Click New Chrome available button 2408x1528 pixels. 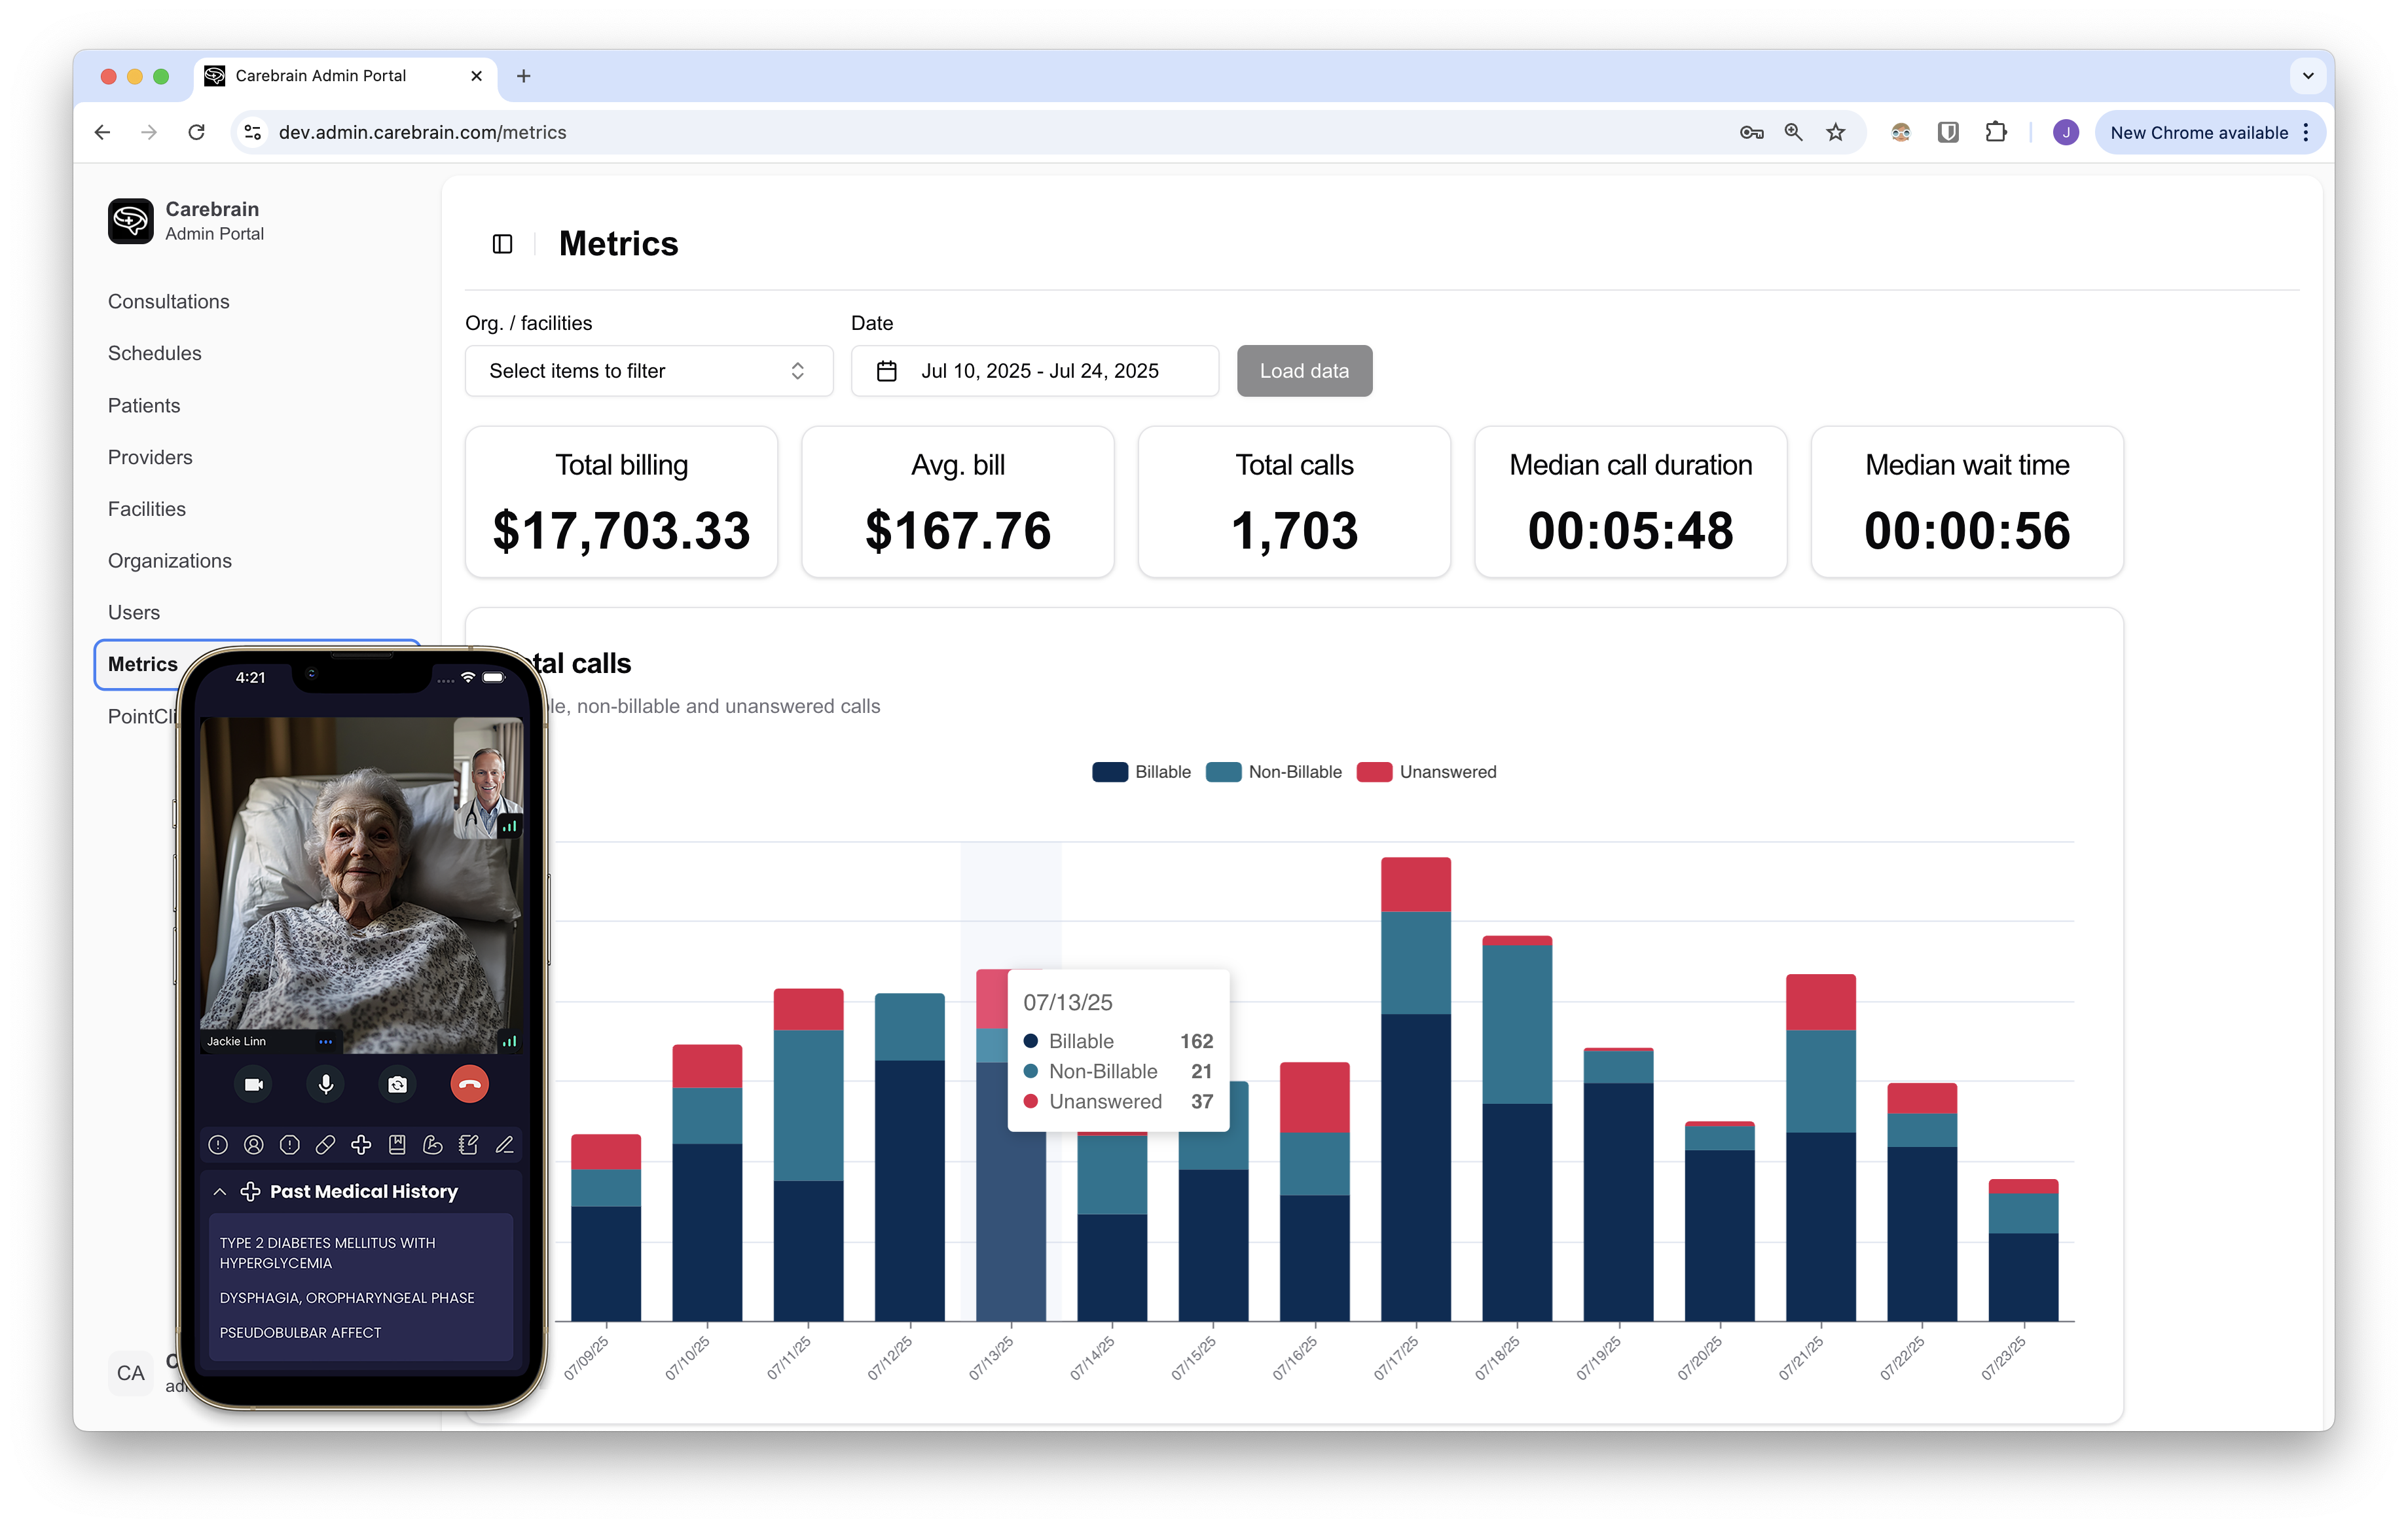pos(2209,132)
